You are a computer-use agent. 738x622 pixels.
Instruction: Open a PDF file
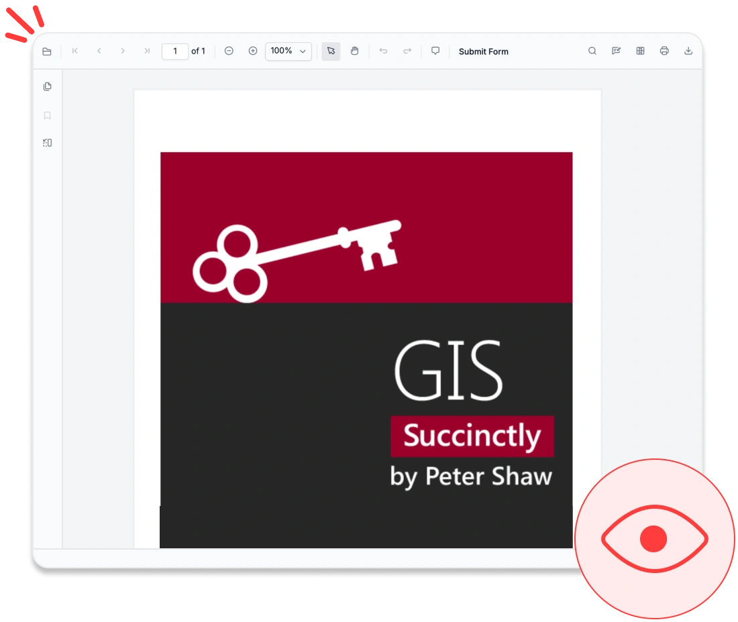click(x=46, y=50)
